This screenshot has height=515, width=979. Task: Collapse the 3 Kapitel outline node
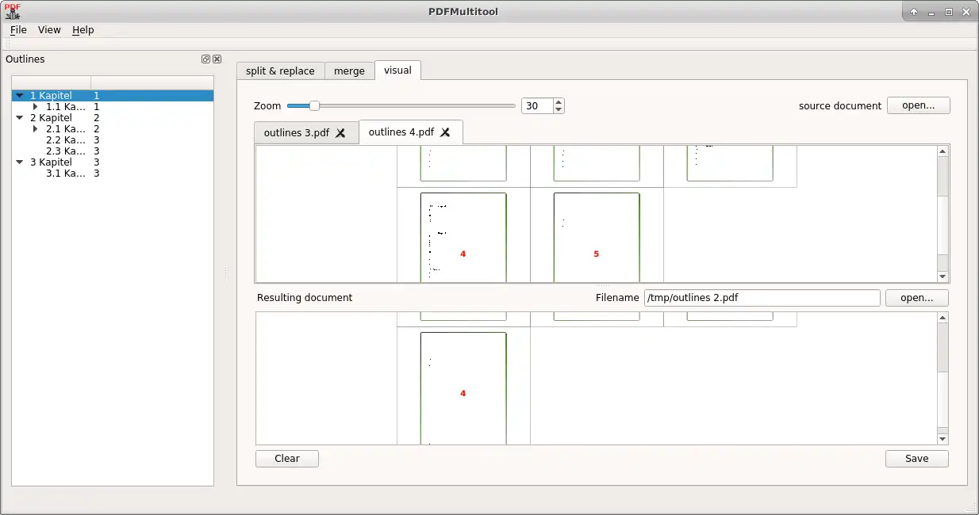pyautogui.click(x=20, y=162)
